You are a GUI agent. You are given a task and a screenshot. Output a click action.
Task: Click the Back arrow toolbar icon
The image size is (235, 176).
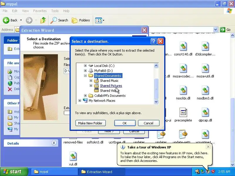point(6,20)
